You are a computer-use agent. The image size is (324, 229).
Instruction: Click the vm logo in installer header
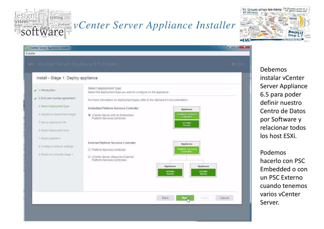(x=31, y=64)
